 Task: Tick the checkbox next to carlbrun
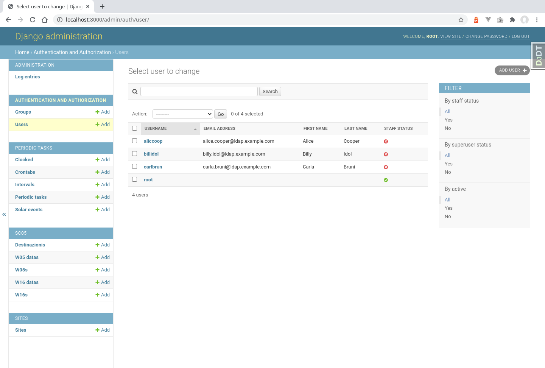tap(134, 167)
